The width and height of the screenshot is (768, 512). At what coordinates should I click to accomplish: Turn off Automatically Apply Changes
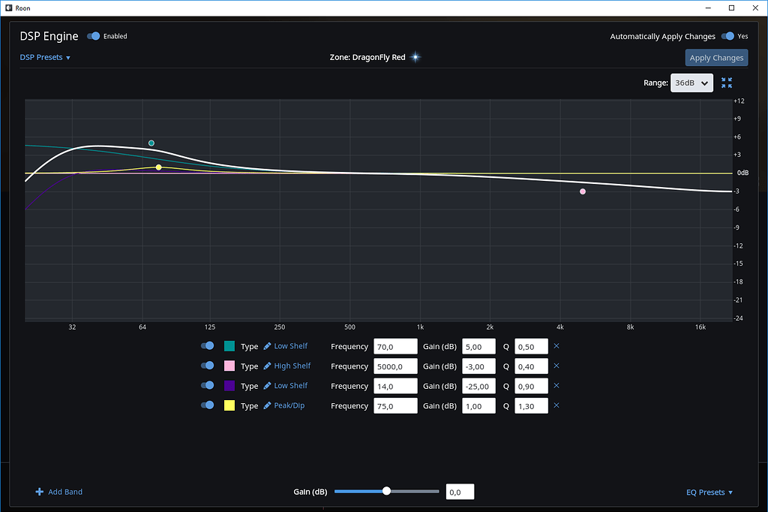[727, 35]
